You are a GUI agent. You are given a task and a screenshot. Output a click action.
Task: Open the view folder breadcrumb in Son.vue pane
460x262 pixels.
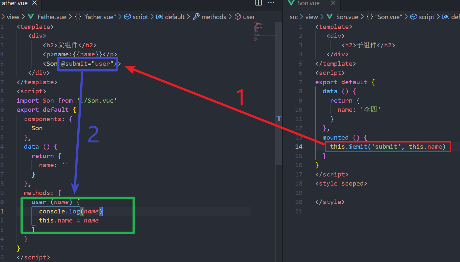[x=311, y=17]
